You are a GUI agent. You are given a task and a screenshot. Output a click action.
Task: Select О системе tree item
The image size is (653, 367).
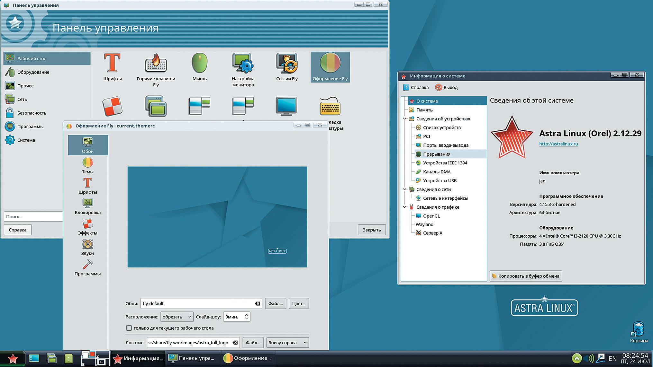coord(447,101)
